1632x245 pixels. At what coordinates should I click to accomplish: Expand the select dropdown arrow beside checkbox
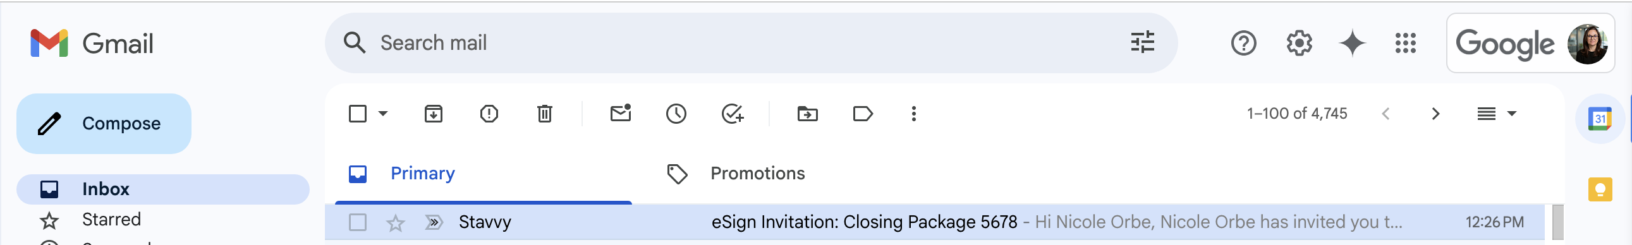(382, 114)
